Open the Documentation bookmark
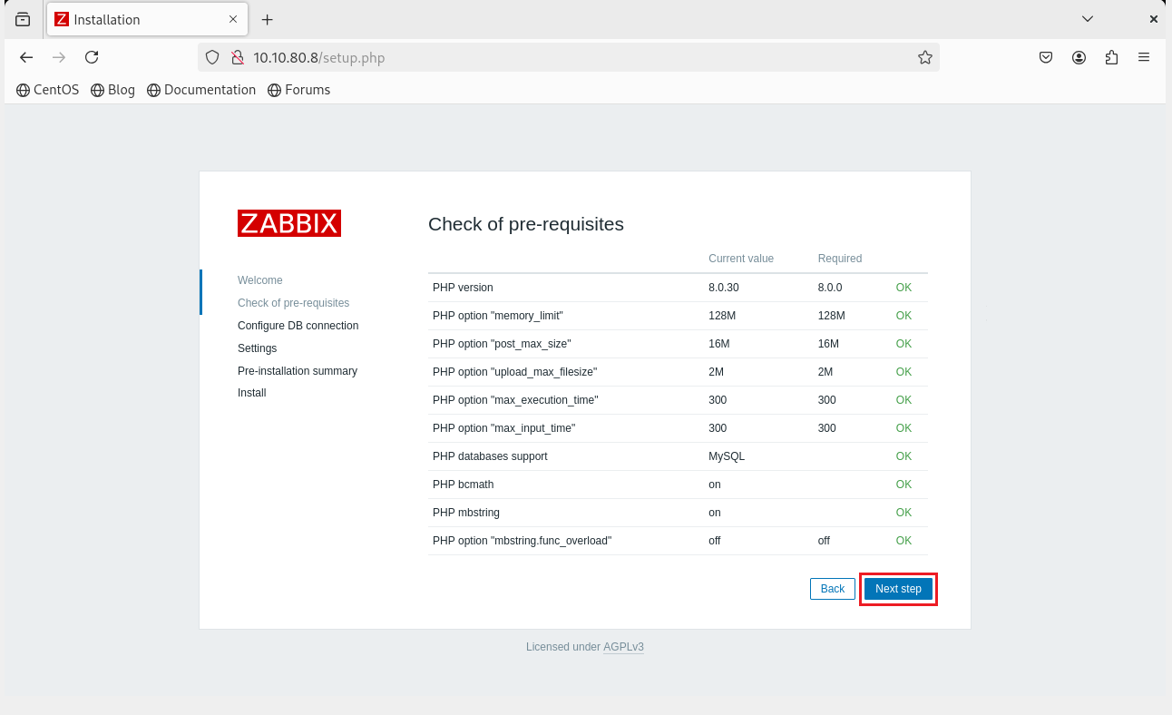Image resolution: width=1172 pixels, height=715 pixels. 201,90
